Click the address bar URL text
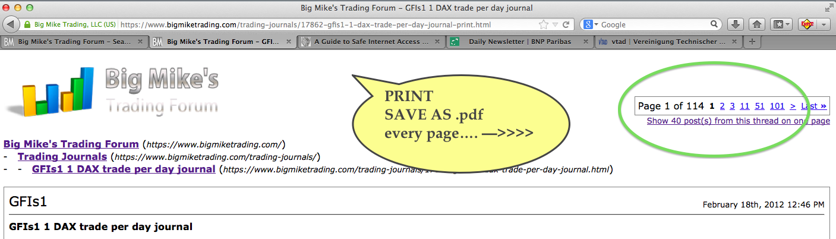 (305, 25)
